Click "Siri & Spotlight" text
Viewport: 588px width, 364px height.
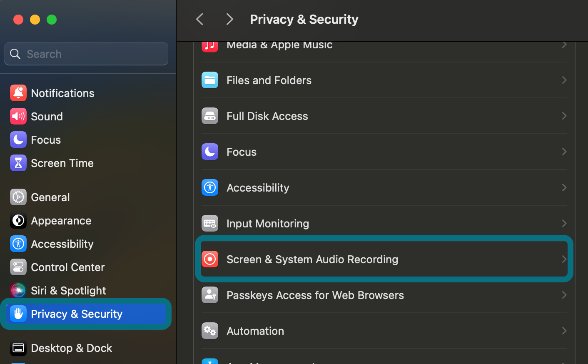click(x=68, y=290)
